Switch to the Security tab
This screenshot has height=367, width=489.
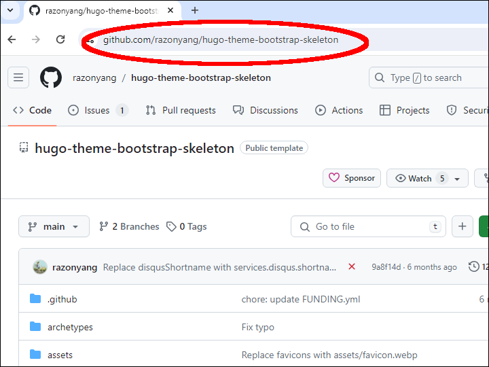pos(467,110)
